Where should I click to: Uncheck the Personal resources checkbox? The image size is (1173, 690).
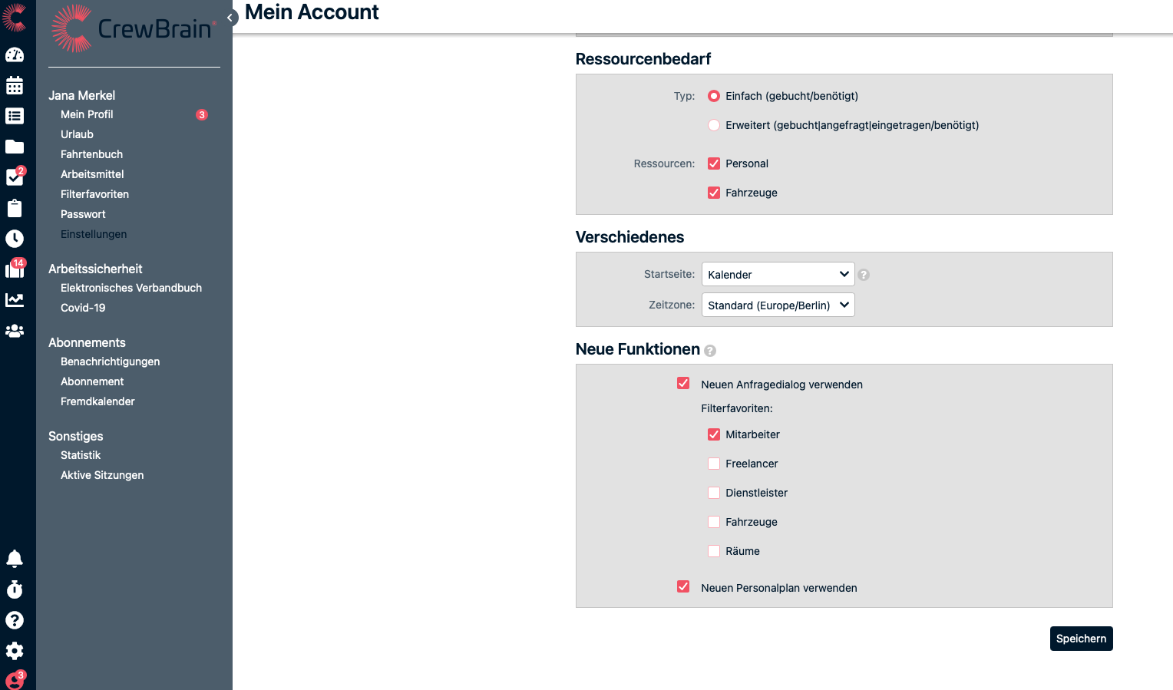[x=714, y=163]
